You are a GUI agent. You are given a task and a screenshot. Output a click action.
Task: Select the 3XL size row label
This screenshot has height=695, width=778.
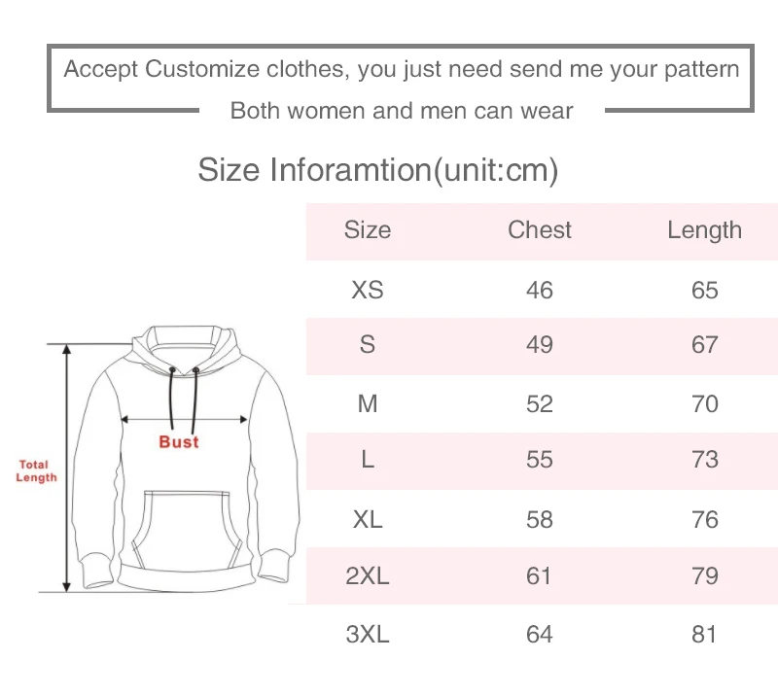click(x=368, y=635)
